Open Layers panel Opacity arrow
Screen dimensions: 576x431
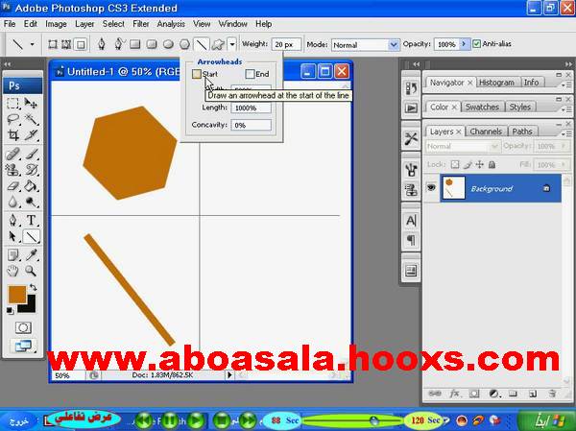point(564,146)
